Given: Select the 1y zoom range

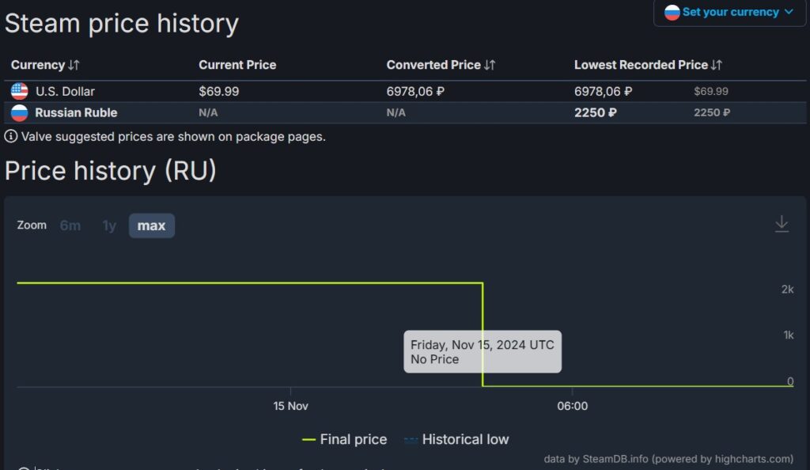Looking at the screenshot, I should click(109, 226).
